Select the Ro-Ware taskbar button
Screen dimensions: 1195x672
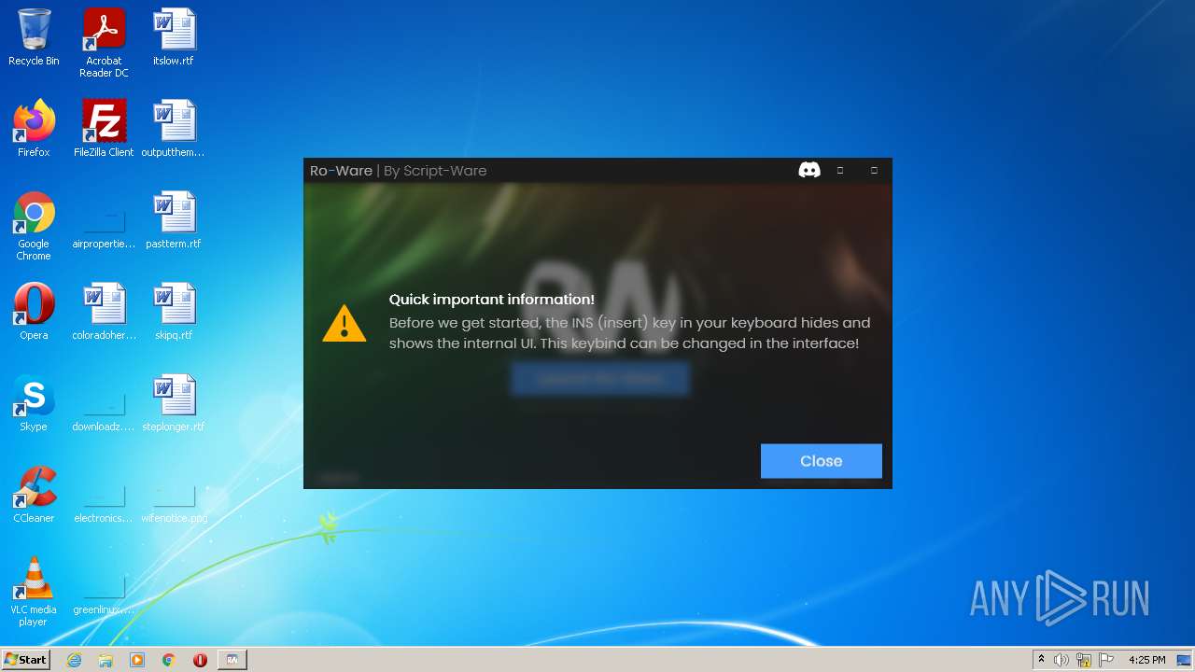pyautogui.click(x=232, y=660)
